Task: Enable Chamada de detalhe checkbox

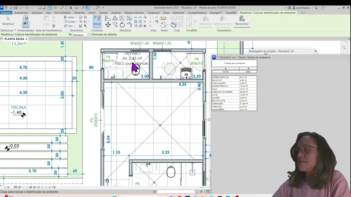Action: pos(89,34)
